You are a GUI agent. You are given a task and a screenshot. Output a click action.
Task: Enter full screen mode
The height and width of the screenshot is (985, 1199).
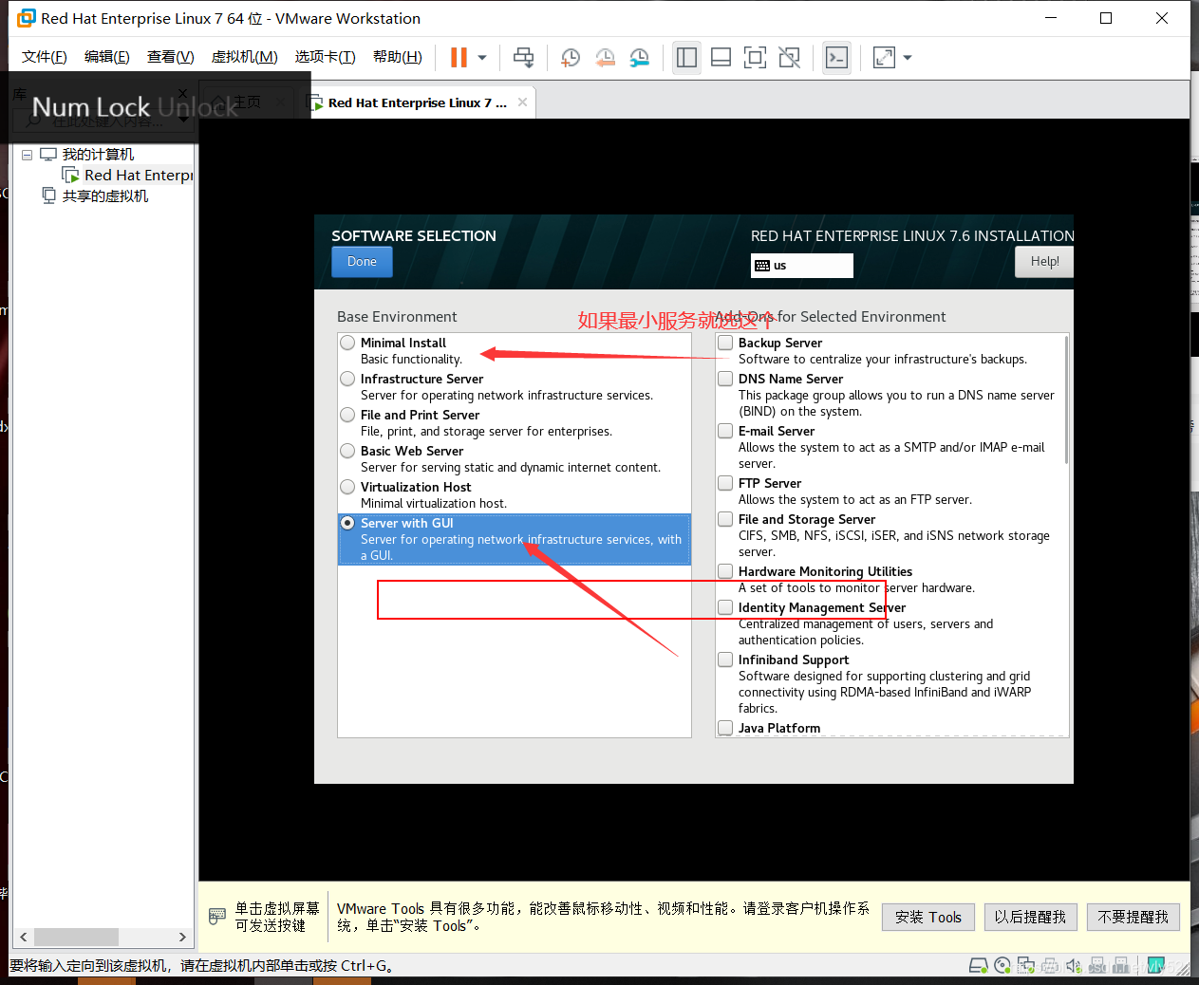click(x=755, y=58)
